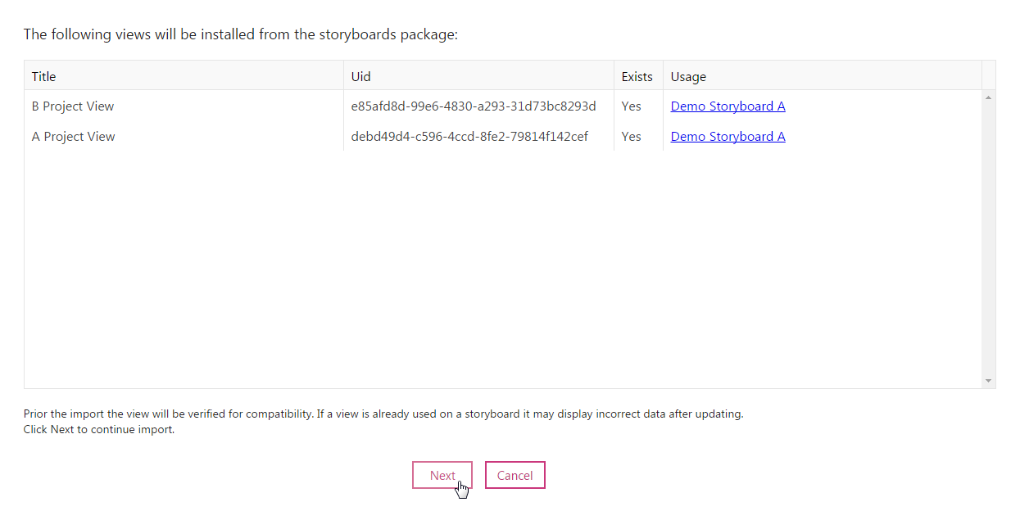The image size is (1020, 511).
Task: Select the Uid starting with e85afd8d
Action: (474, 106)
